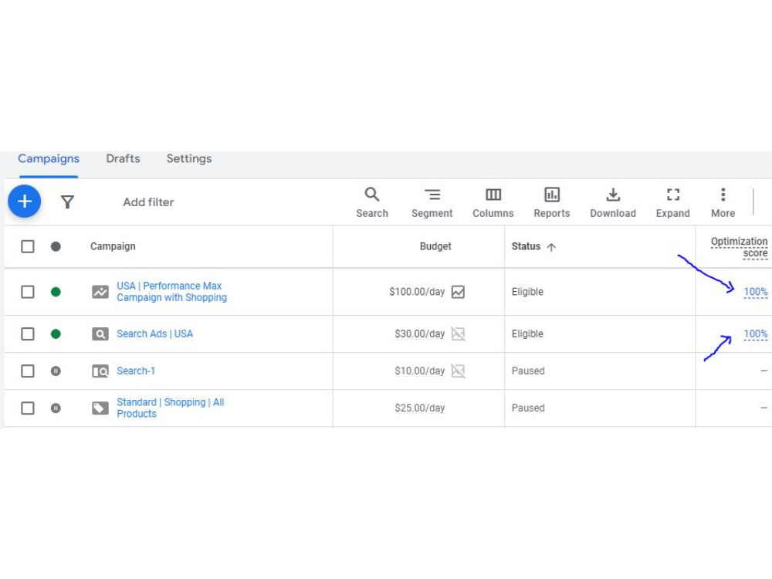Click the Paused status of Search-1
Viewport: 772px width, 579px height.
(x=528, y=371)
